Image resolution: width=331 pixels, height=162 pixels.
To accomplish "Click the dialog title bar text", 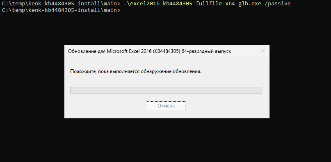I will click(149, 51).
